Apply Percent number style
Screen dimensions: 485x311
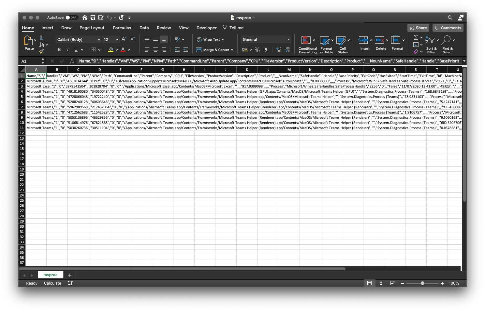click(257, 50)
